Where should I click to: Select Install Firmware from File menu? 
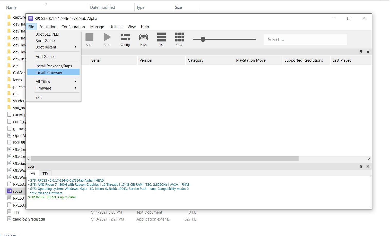pos(49,72)
